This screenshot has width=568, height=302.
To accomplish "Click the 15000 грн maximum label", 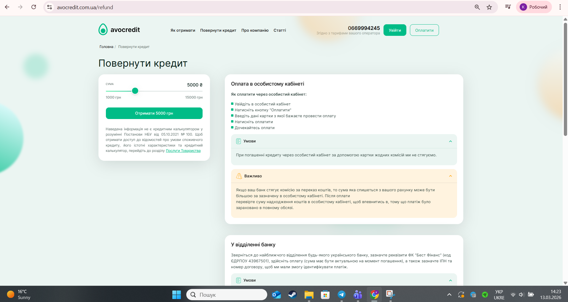I will pos(194,97).
